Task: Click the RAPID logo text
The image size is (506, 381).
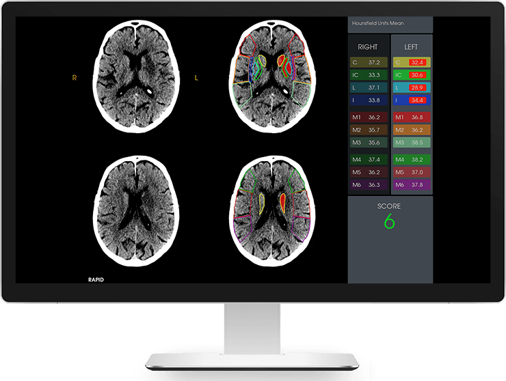Action: [x=96, y=279]
